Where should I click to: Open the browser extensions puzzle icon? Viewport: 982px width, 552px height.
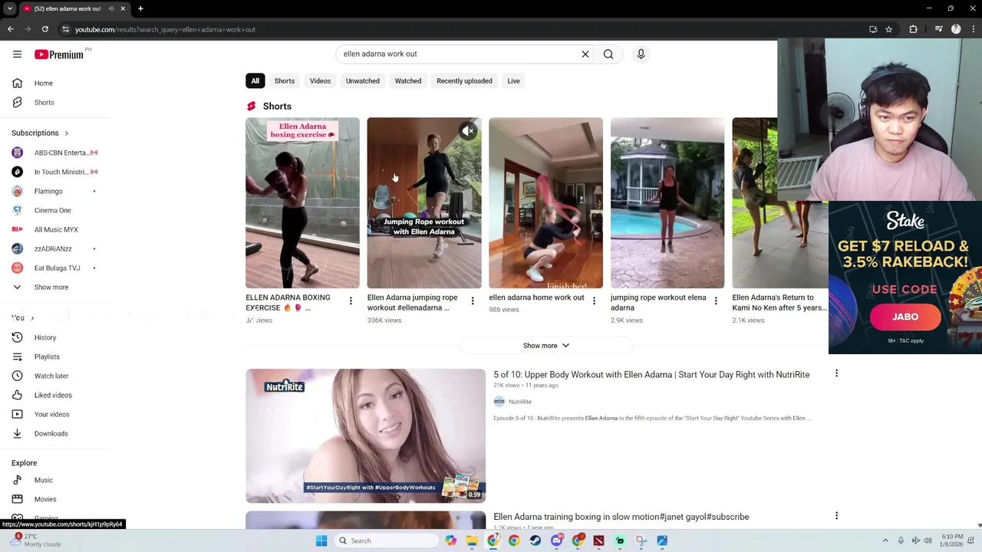[x=913, y=29]
